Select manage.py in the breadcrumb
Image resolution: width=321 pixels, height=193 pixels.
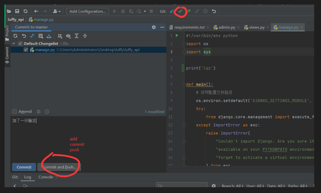pos(41,19)
